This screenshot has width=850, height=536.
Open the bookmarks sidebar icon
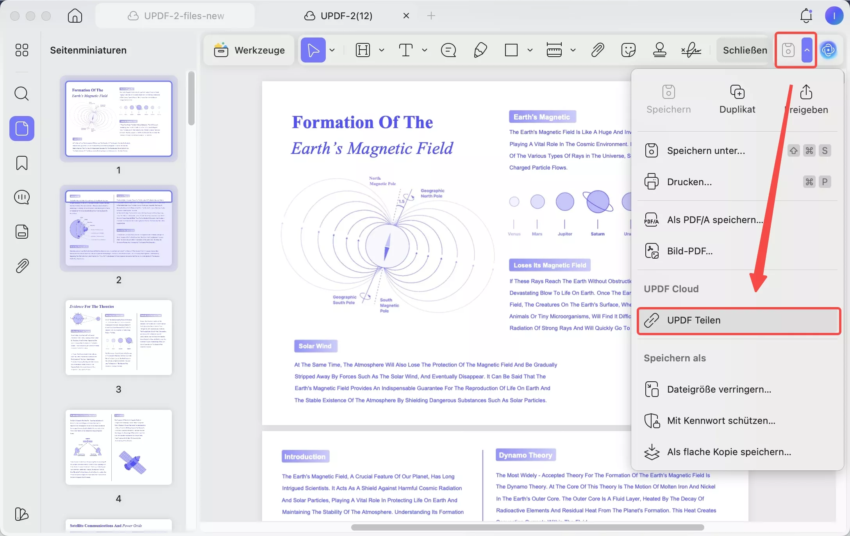22,163
